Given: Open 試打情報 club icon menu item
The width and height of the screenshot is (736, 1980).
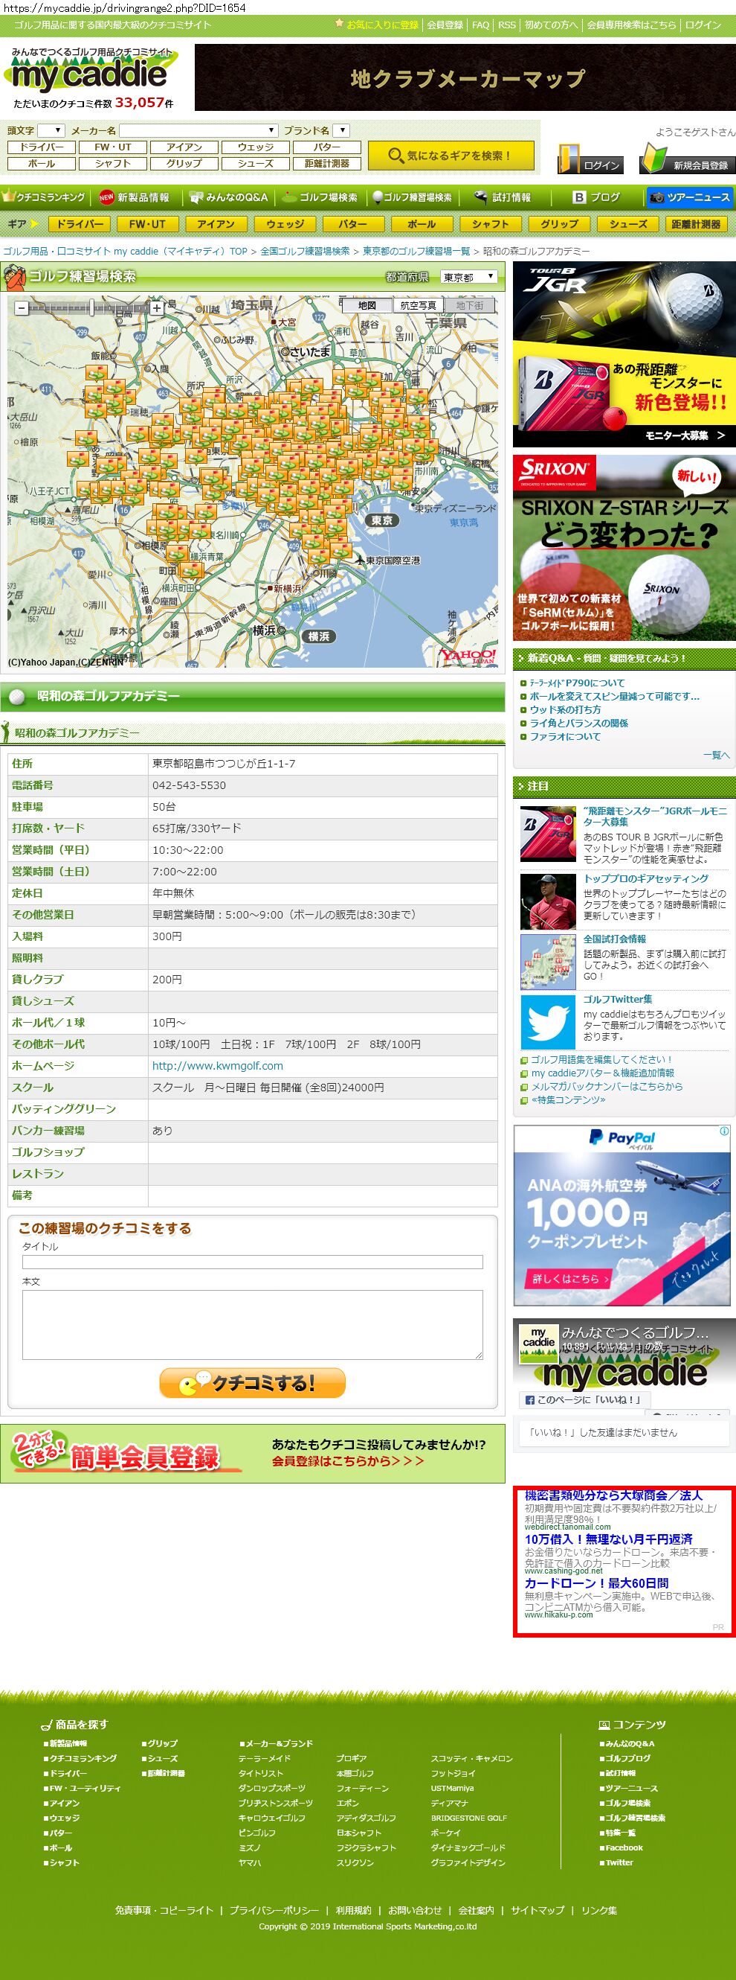Looking at the screenshot, I should coord(503,197).
